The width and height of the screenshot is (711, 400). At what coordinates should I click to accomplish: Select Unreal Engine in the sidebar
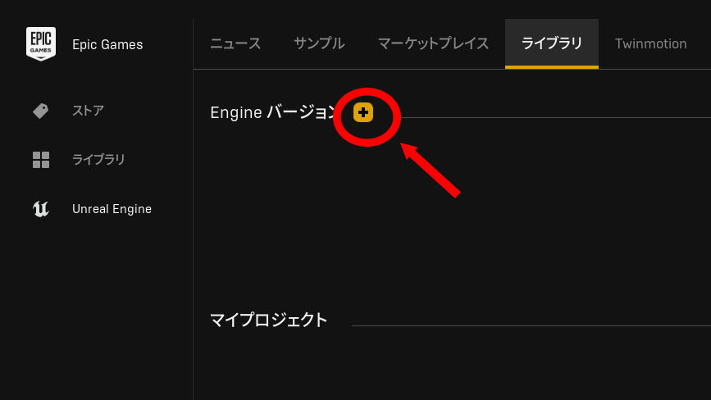(x=112, y=209)
